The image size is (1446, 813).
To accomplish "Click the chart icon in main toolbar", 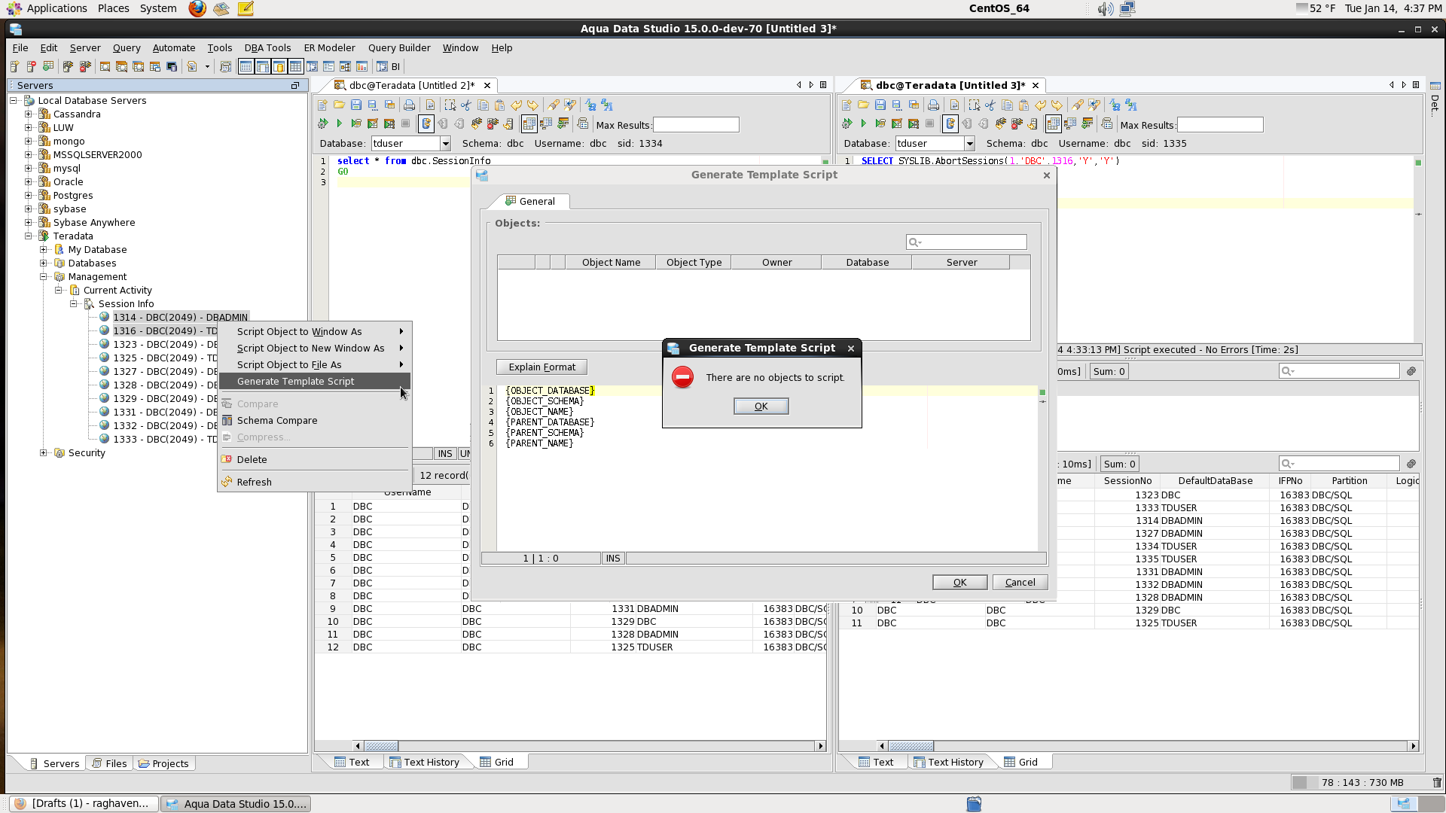I will [x=361, y=66].
